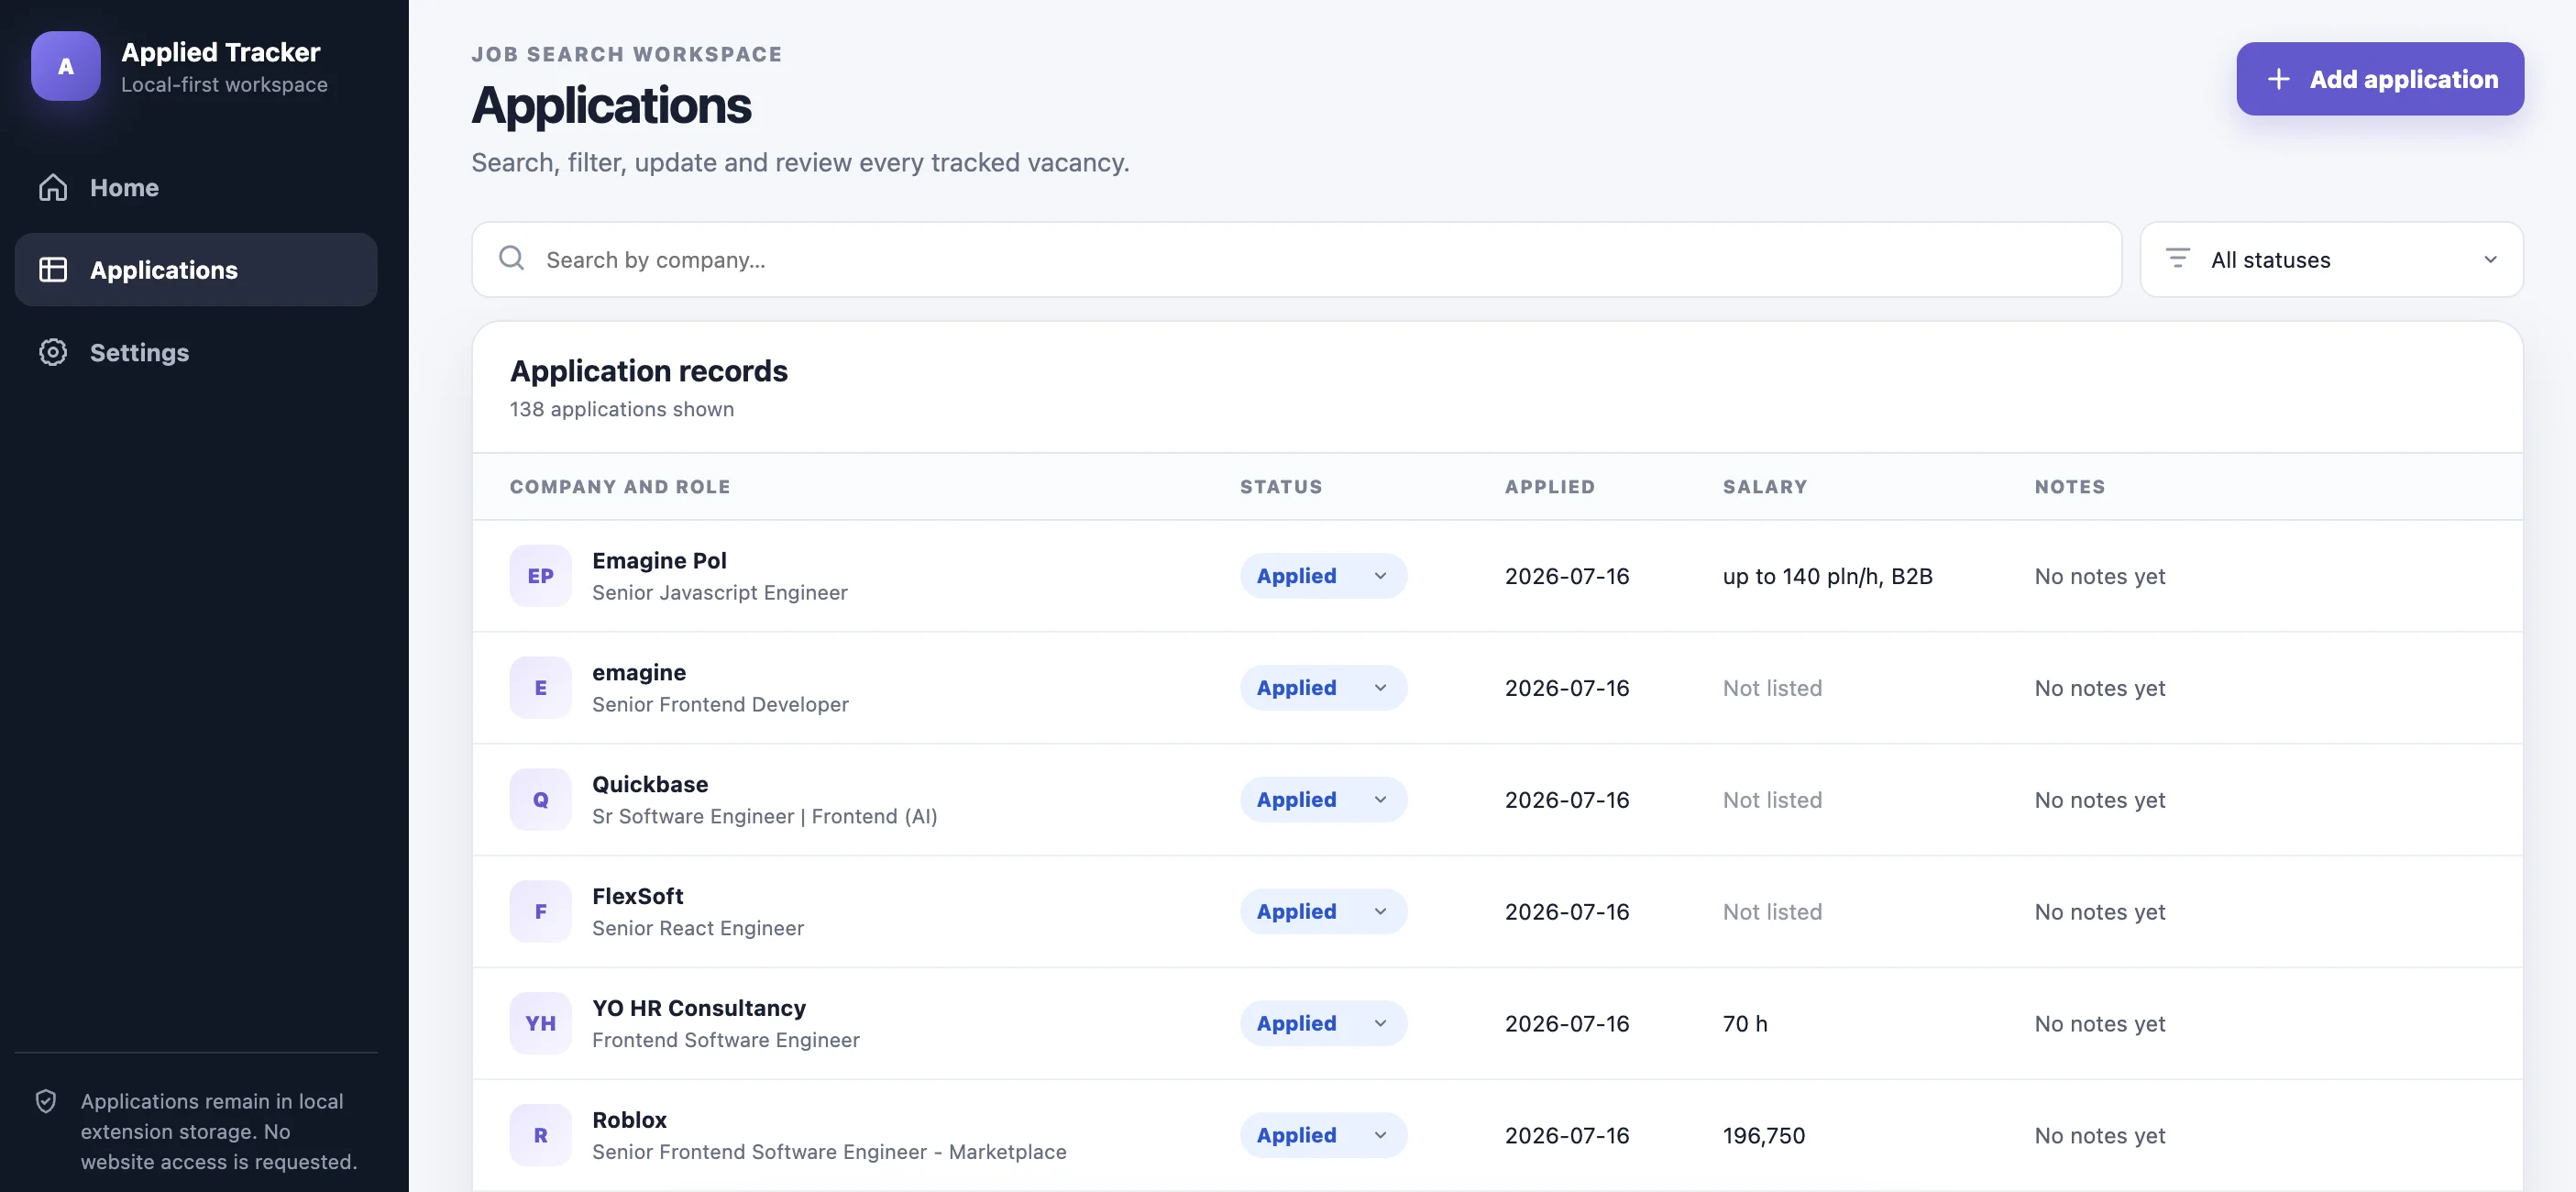This screenshot has height=1192, width=2576.
Task: Click the Home house icon
Action: (x=53, y=187)
